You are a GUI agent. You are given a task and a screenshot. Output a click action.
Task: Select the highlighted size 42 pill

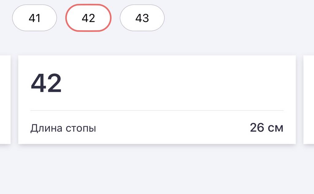click(x=88, y=18)
